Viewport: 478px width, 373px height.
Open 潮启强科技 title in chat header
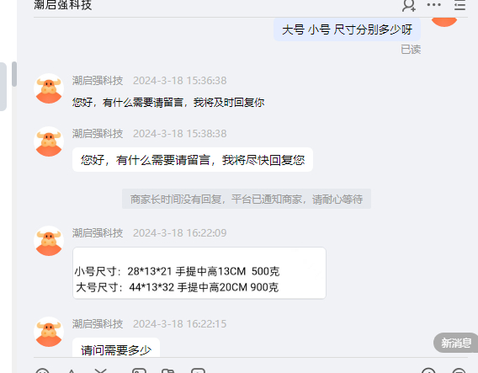pos(63,5)
